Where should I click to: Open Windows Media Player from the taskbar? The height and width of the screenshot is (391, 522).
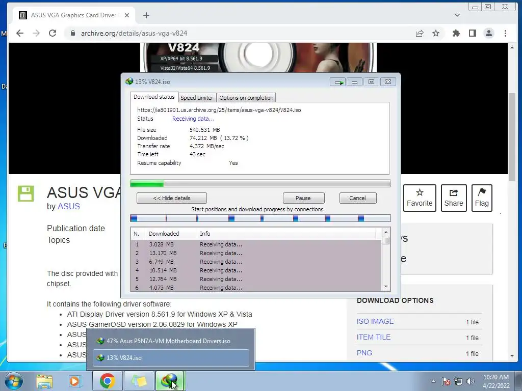point(75,381)
